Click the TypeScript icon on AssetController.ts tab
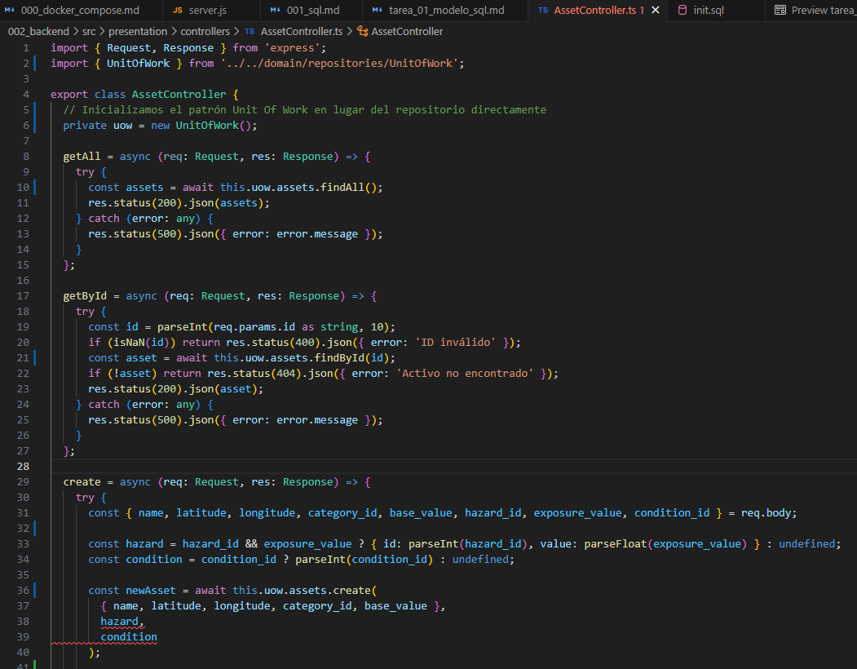857x669 pixels. point(543,11)
